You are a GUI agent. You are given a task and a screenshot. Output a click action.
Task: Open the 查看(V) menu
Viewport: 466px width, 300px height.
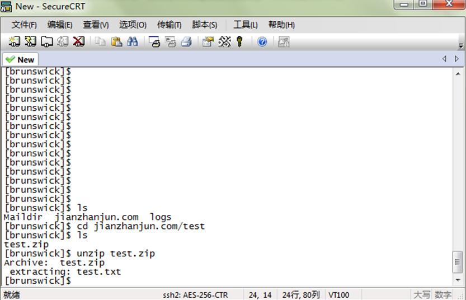[96, 25]
